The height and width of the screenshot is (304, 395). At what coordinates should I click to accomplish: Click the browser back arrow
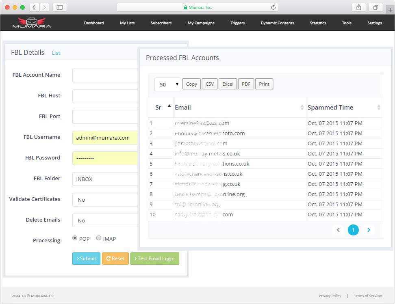[x=33, y=7]
